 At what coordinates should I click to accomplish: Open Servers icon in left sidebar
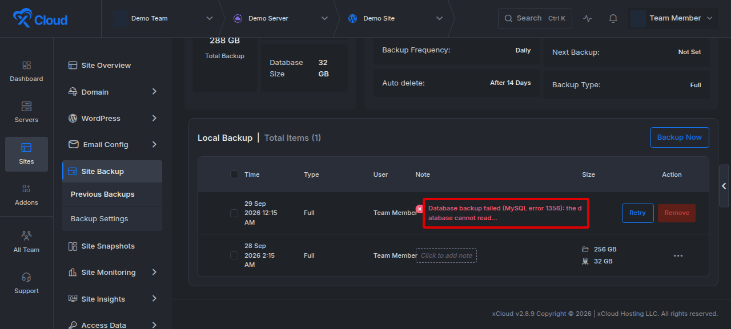click(x=26, y=107)
